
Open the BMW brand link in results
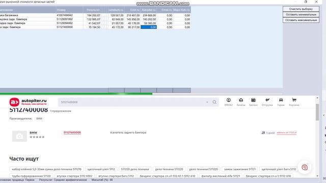33,133
